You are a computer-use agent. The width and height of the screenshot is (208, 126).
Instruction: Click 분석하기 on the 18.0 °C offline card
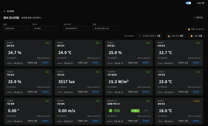pos(196,121)
